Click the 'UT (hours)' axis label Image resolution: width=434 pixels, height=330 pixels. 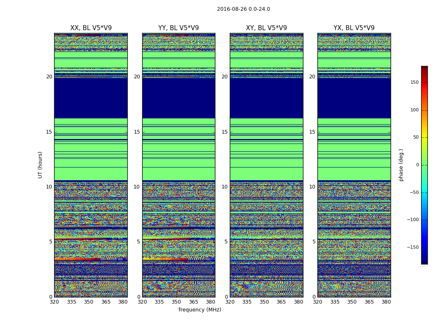coord(40,165)
